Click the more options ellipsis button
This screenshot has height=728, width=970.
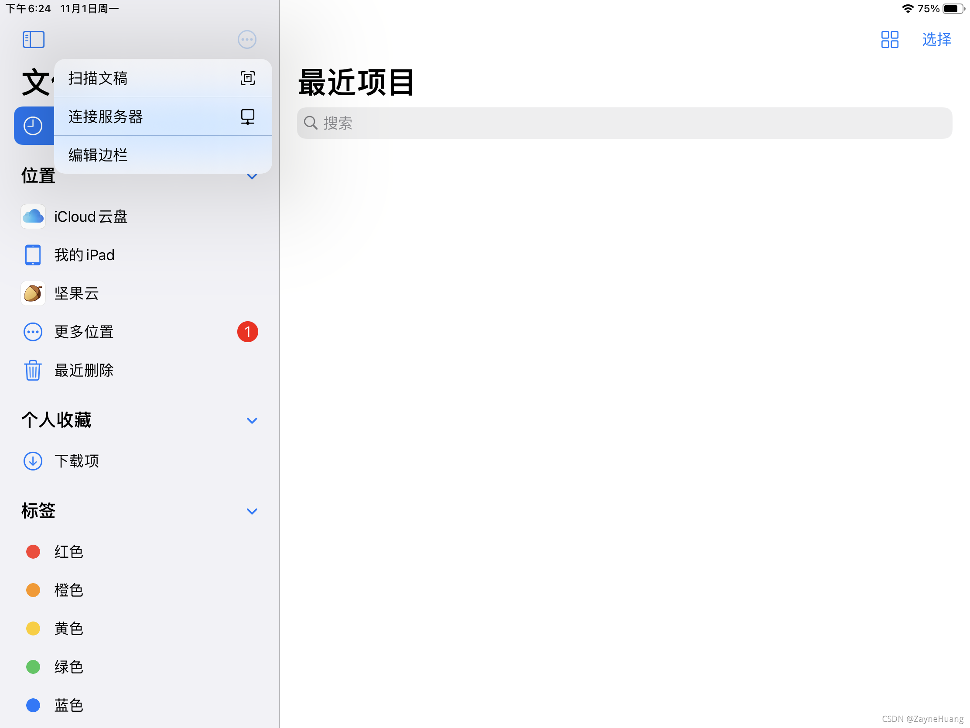pyautogui.click(x=247, y=39)
